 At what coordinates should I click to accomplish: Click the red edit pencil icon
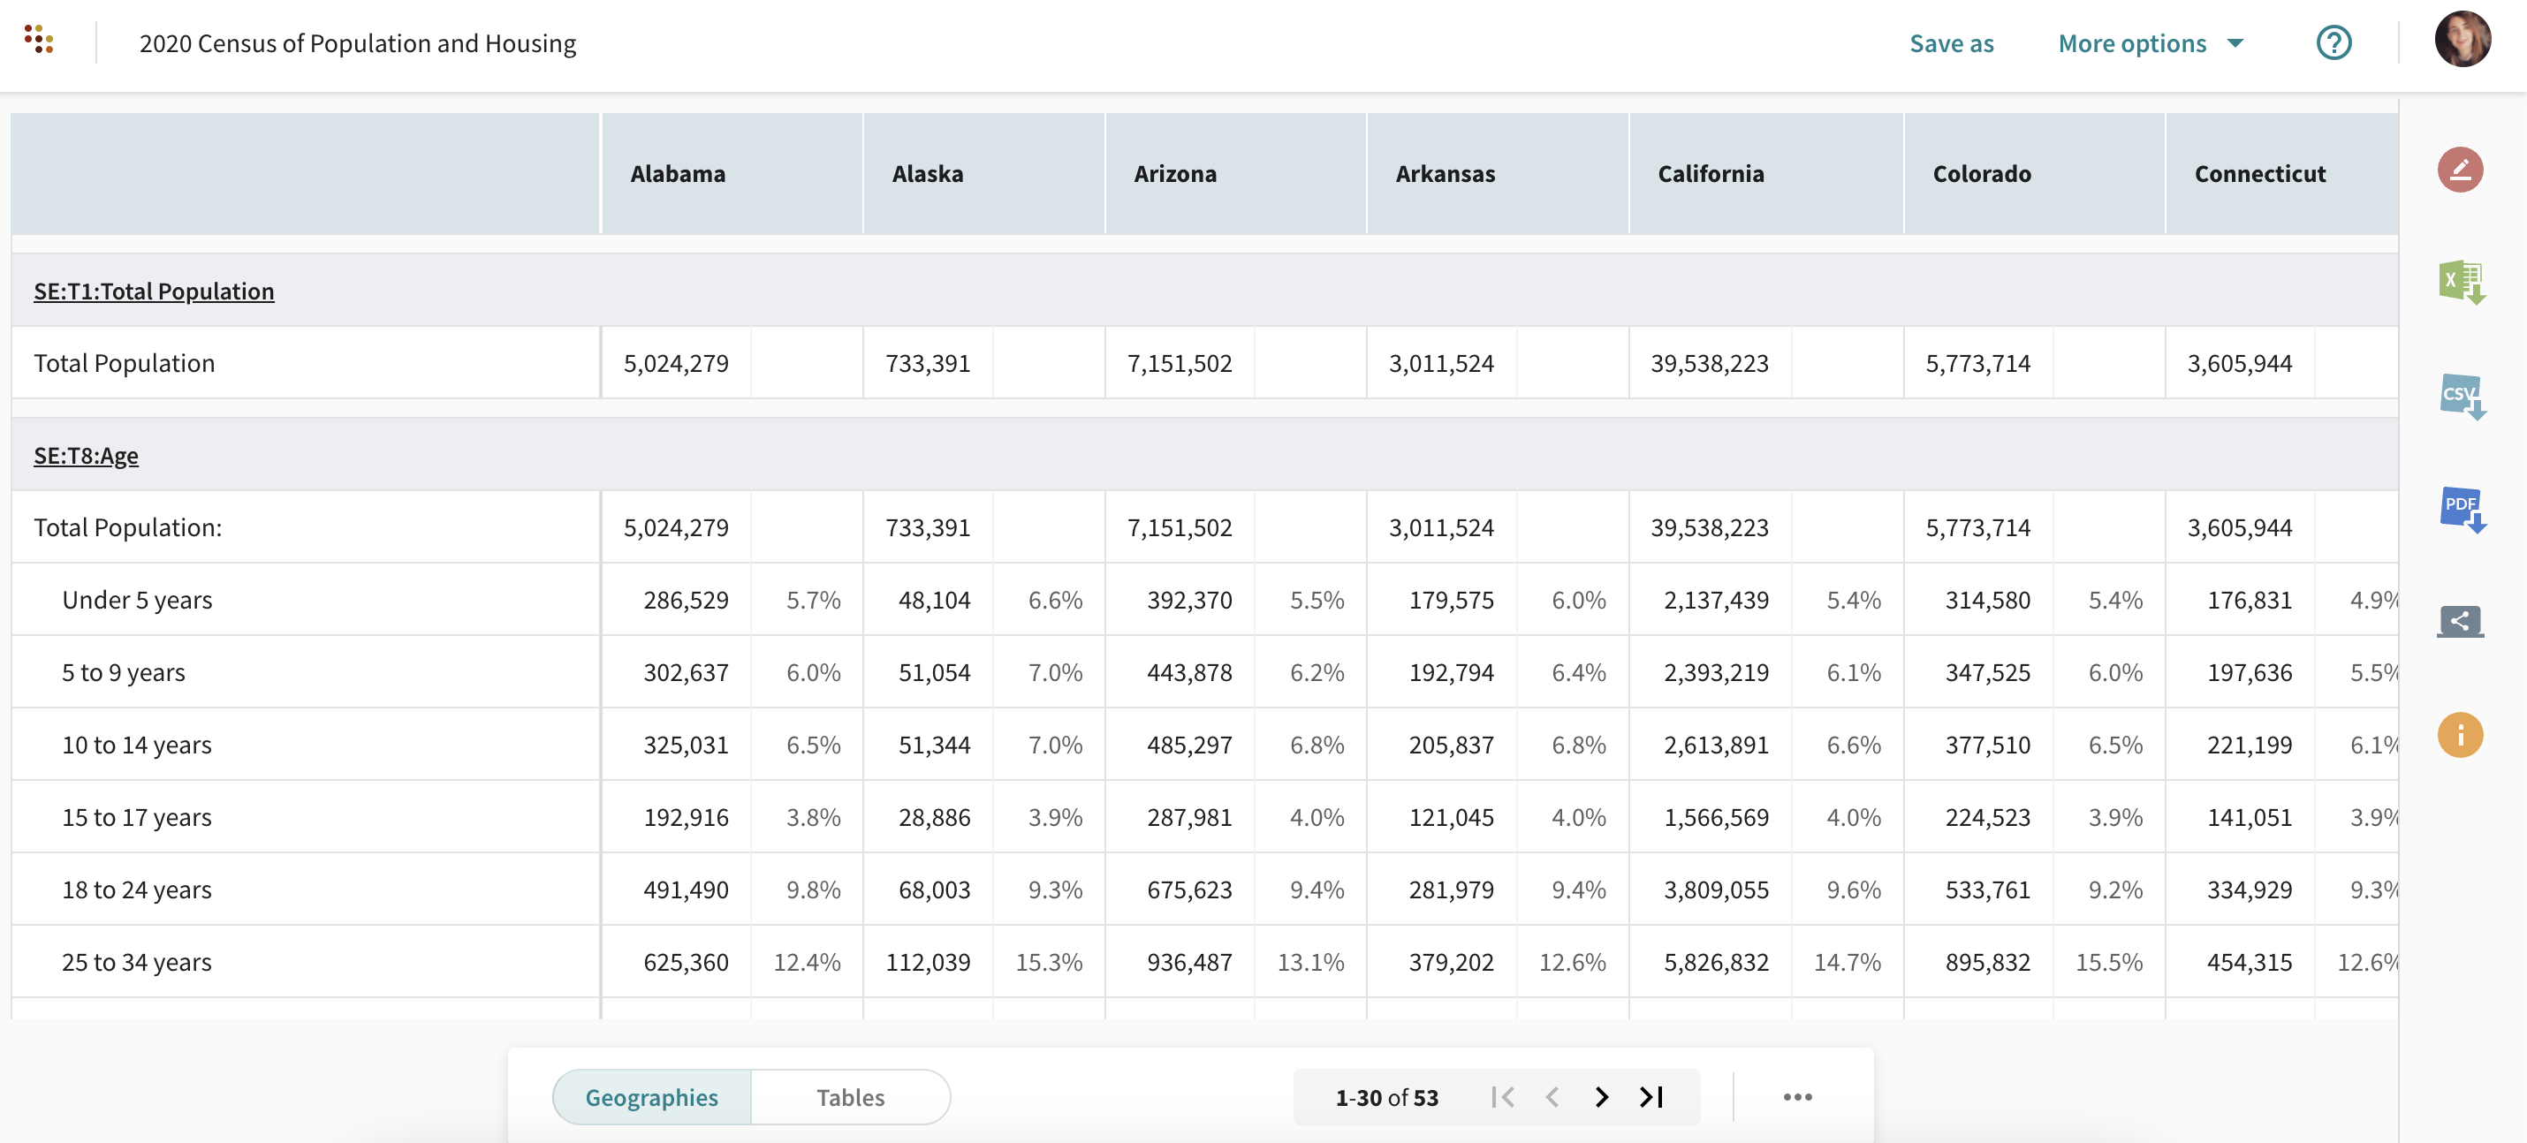(x=2459, y=170)
